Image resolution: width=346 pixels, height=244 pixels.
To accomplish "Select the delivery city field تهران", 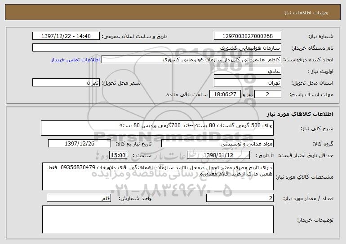I will 66,83.
